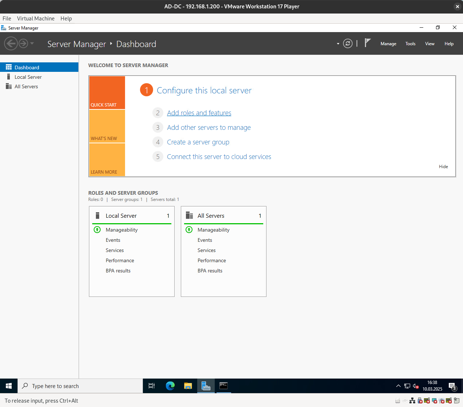Image resolution: width=463 pixels, height=407 pixels.
Task: Switch to the WHAT'S NEW tile
Action: click(x=107, y=126)
